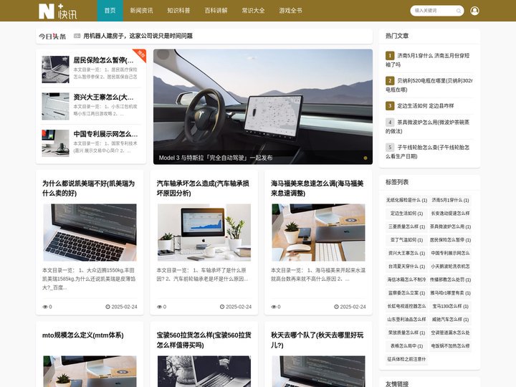516x387 pixels.
Task: Select tag 荣放质量怎么样 (1)
Action: (406, 333)
